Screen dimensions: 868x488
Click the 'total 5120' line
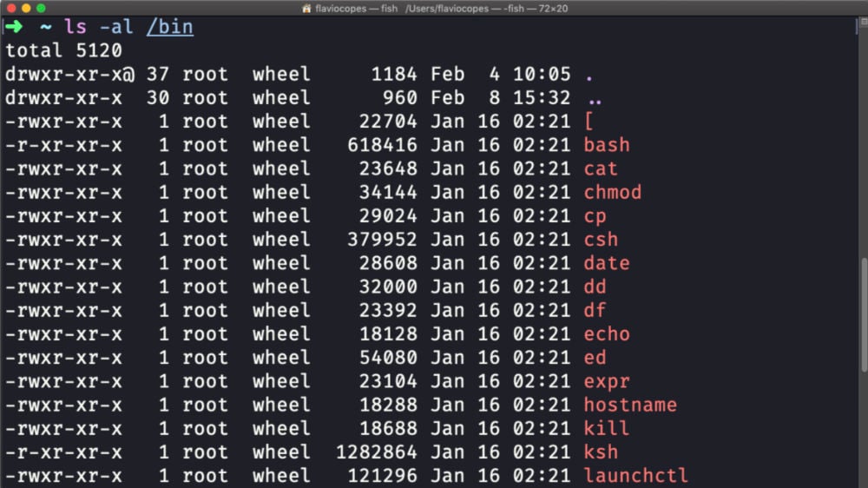coord(63,50)
